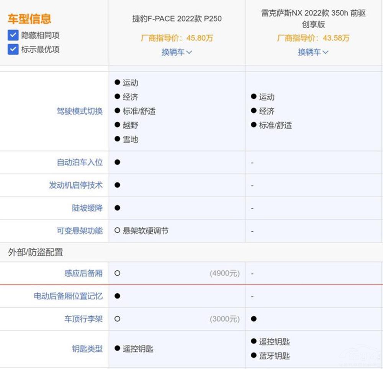Viewport: 383px width, 369px height.
Task: Click the dot next to Lexus 运动 mode
Action: click(x=253, y=97)
